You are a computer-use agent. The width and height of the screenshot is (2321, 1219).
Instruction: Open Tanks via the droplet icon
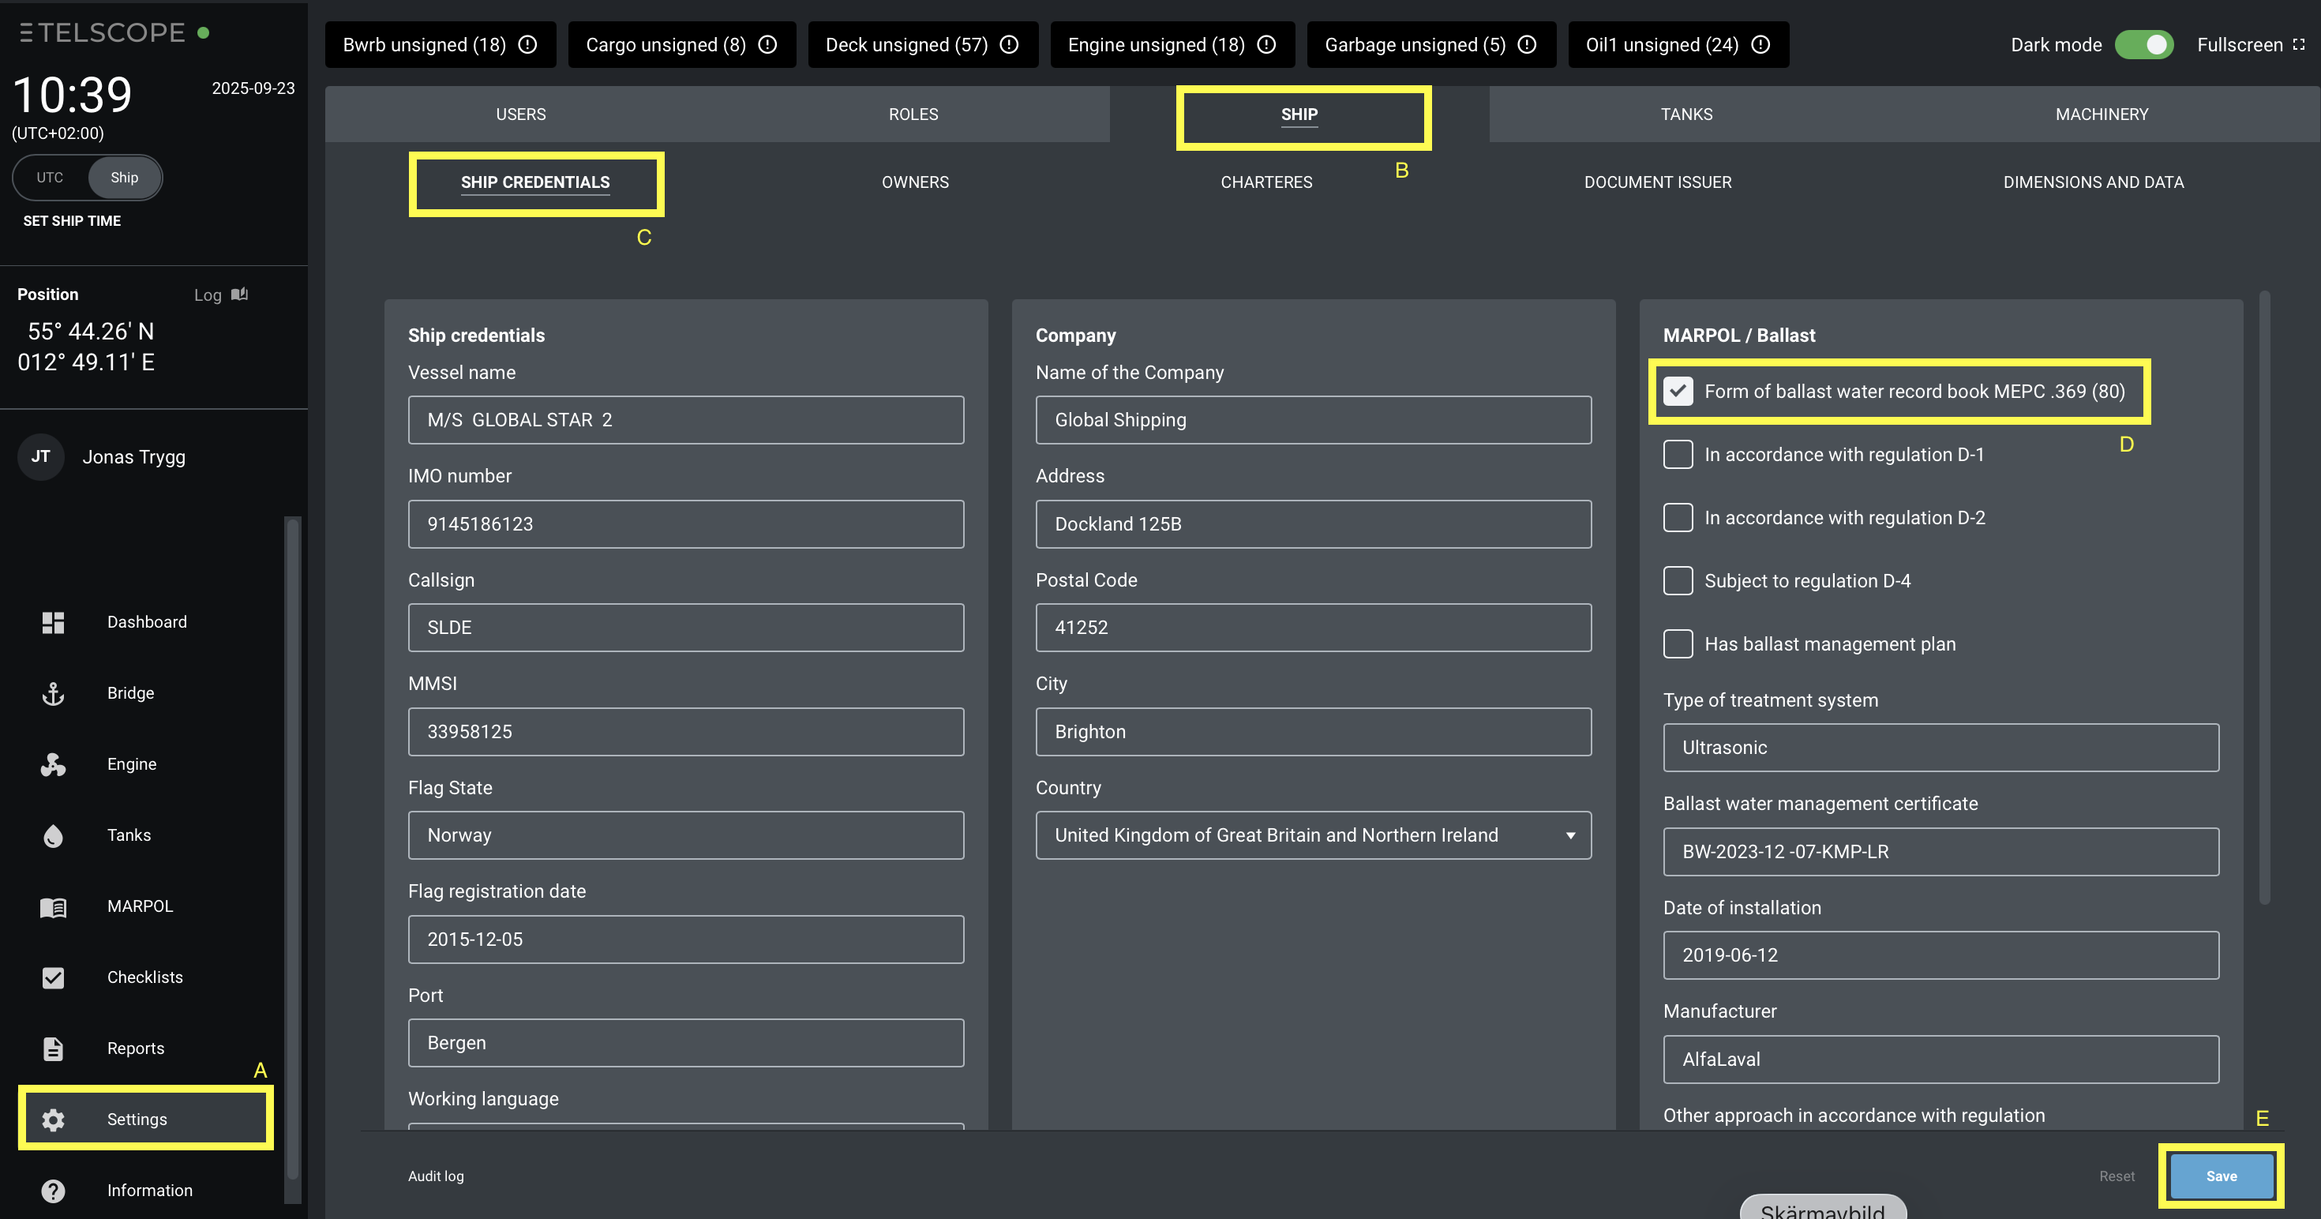tap(53, 835)
